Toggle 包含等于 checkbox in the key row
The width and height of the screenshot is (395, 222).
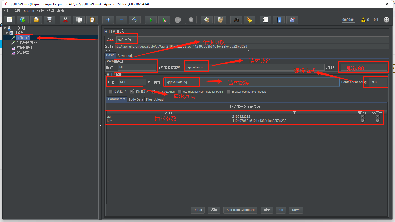(378, 121)
